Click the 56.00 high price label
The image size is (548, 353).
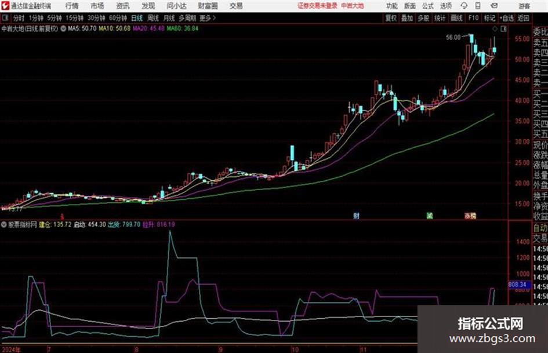(453, 38)
